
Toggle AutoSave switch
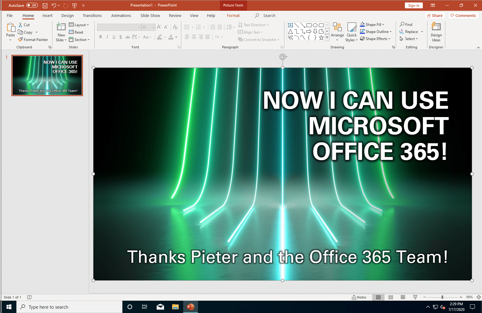32,5
